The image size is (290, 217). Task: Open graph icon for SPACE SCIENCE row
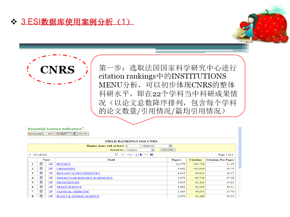click(x=51, y=187)
